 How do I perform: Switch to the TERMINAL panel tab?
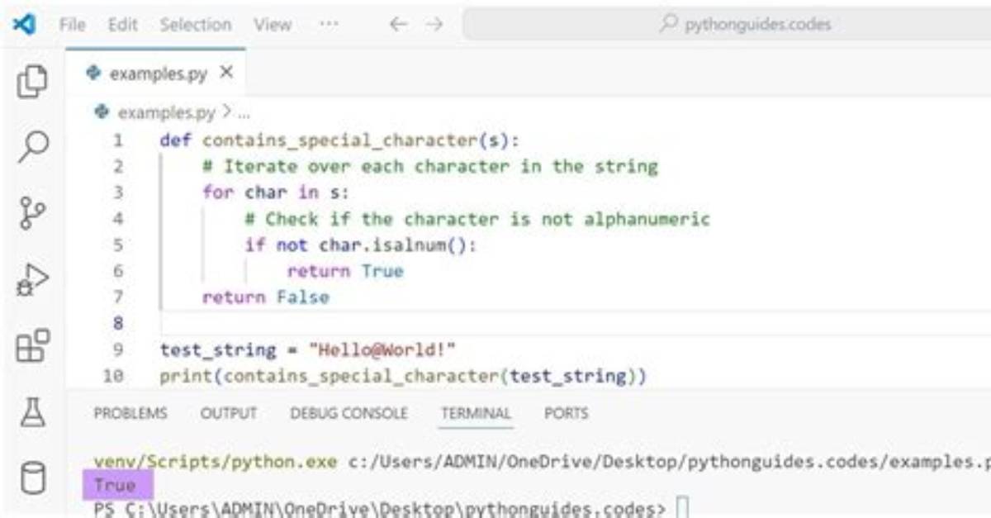[476, 413]
